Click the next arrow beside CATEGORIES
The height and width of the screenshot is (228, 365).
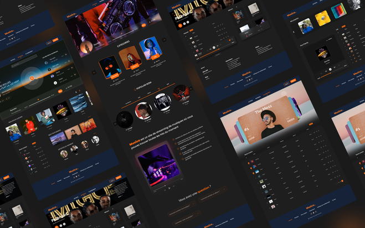pos(164,39)
